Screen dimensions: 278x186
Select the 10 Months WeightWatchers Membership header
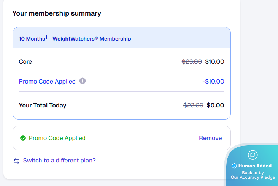click(75, 39)
